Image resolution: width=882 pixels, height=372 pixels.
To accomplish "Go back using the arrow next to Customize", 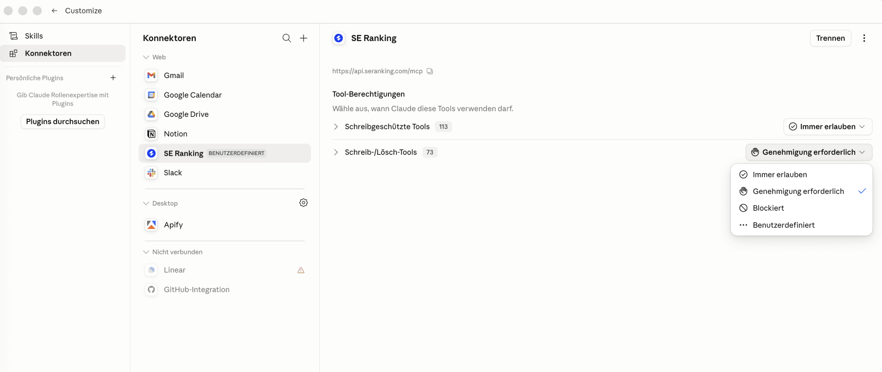I will tap(54, 11).
